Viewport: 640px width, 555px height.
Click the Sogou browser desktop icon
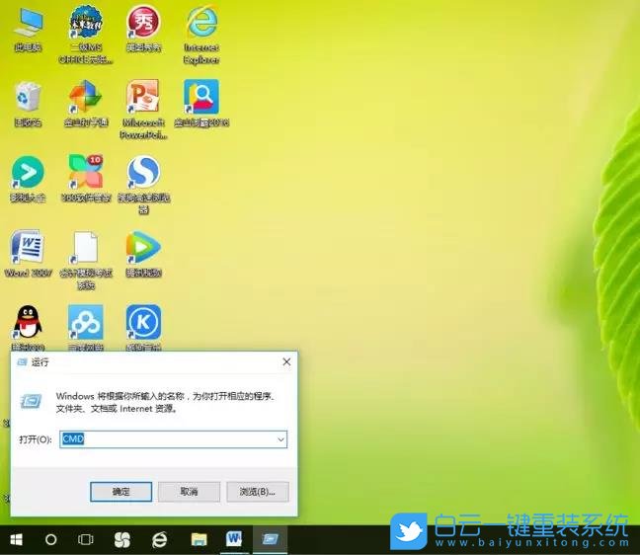143,174
